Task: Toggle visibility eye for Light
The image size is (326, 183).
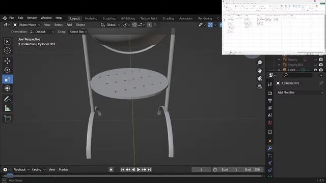Action: (315, 70)
